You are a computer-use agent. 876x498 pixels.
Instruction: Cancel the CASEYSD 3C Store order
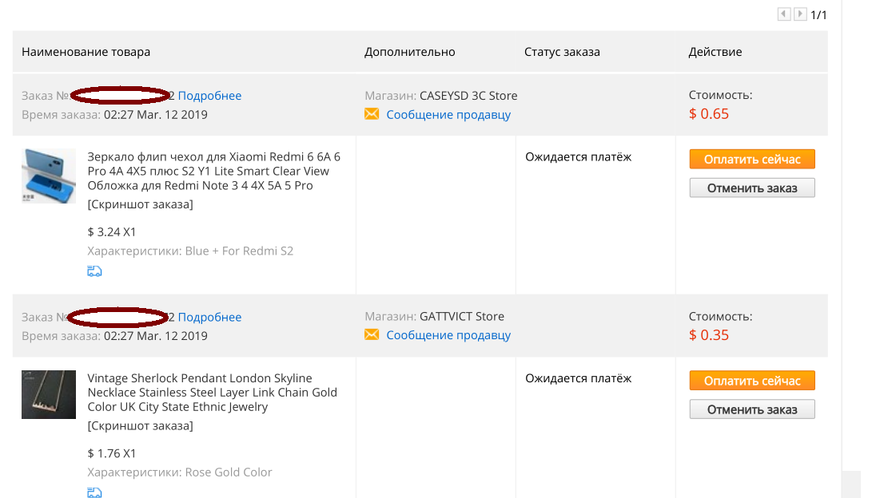752,188
